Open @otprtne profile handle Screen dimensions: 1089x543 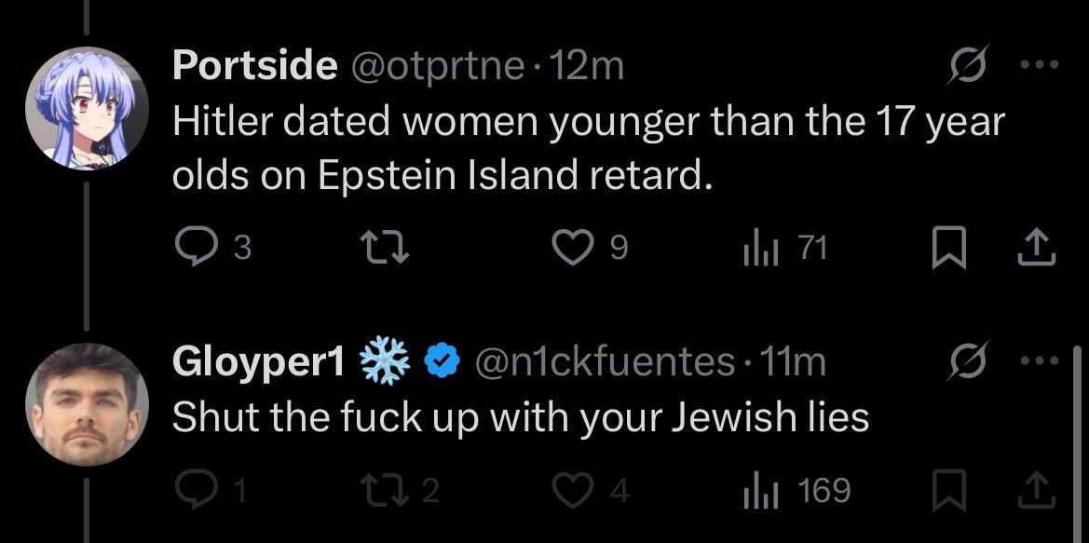tap(438, 66)
